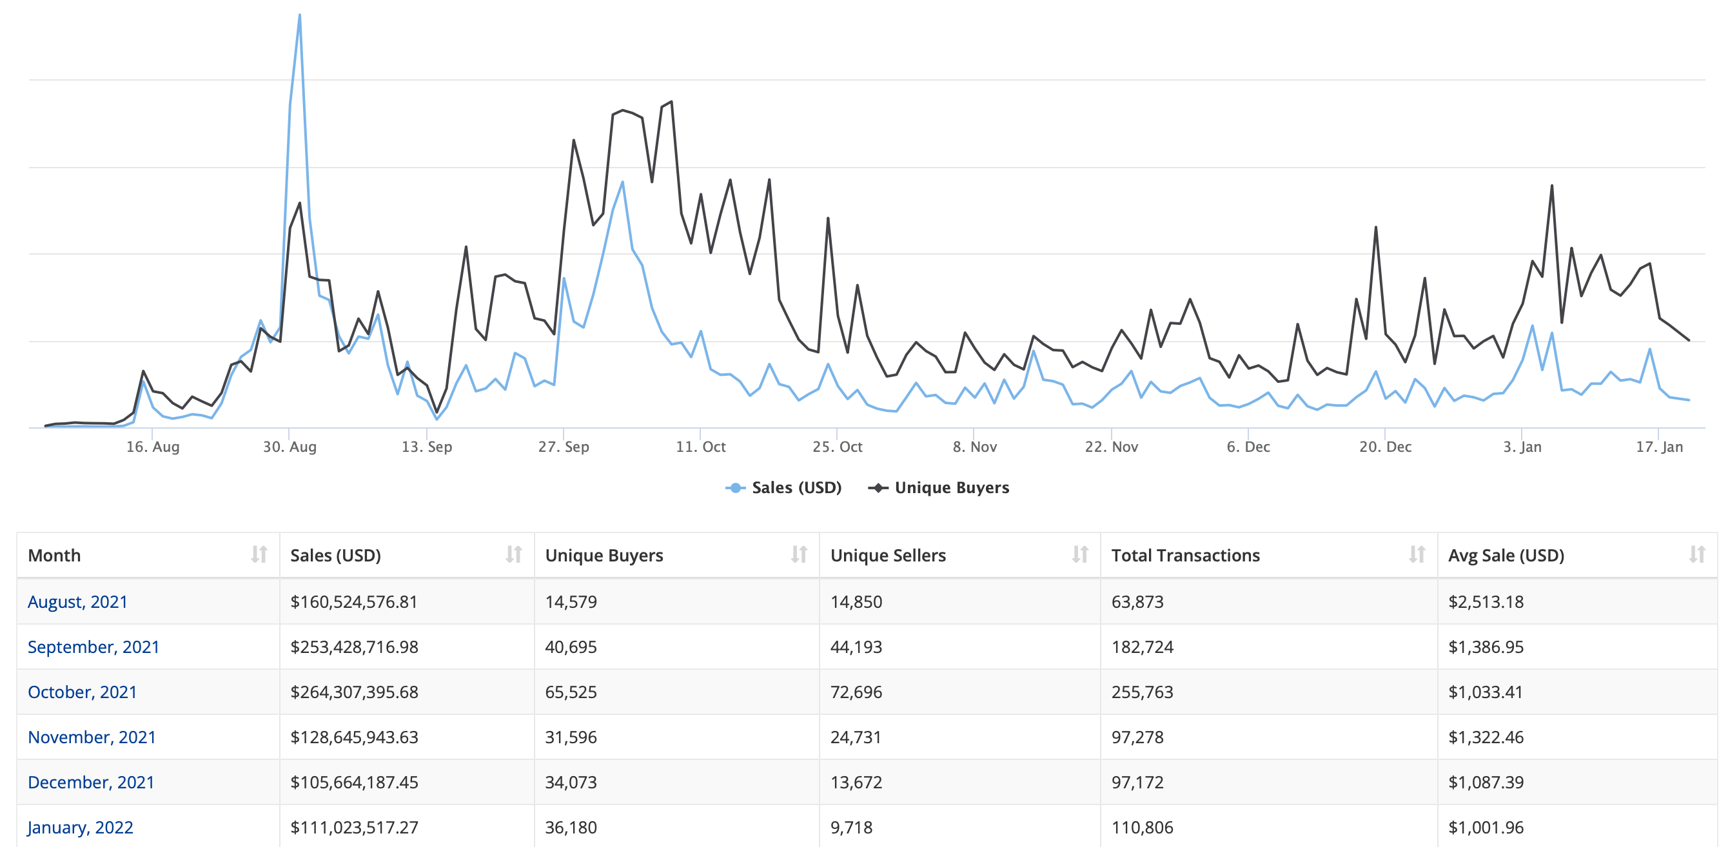
Task: Click the 44,193 unique sellers value
Action: 856,647
